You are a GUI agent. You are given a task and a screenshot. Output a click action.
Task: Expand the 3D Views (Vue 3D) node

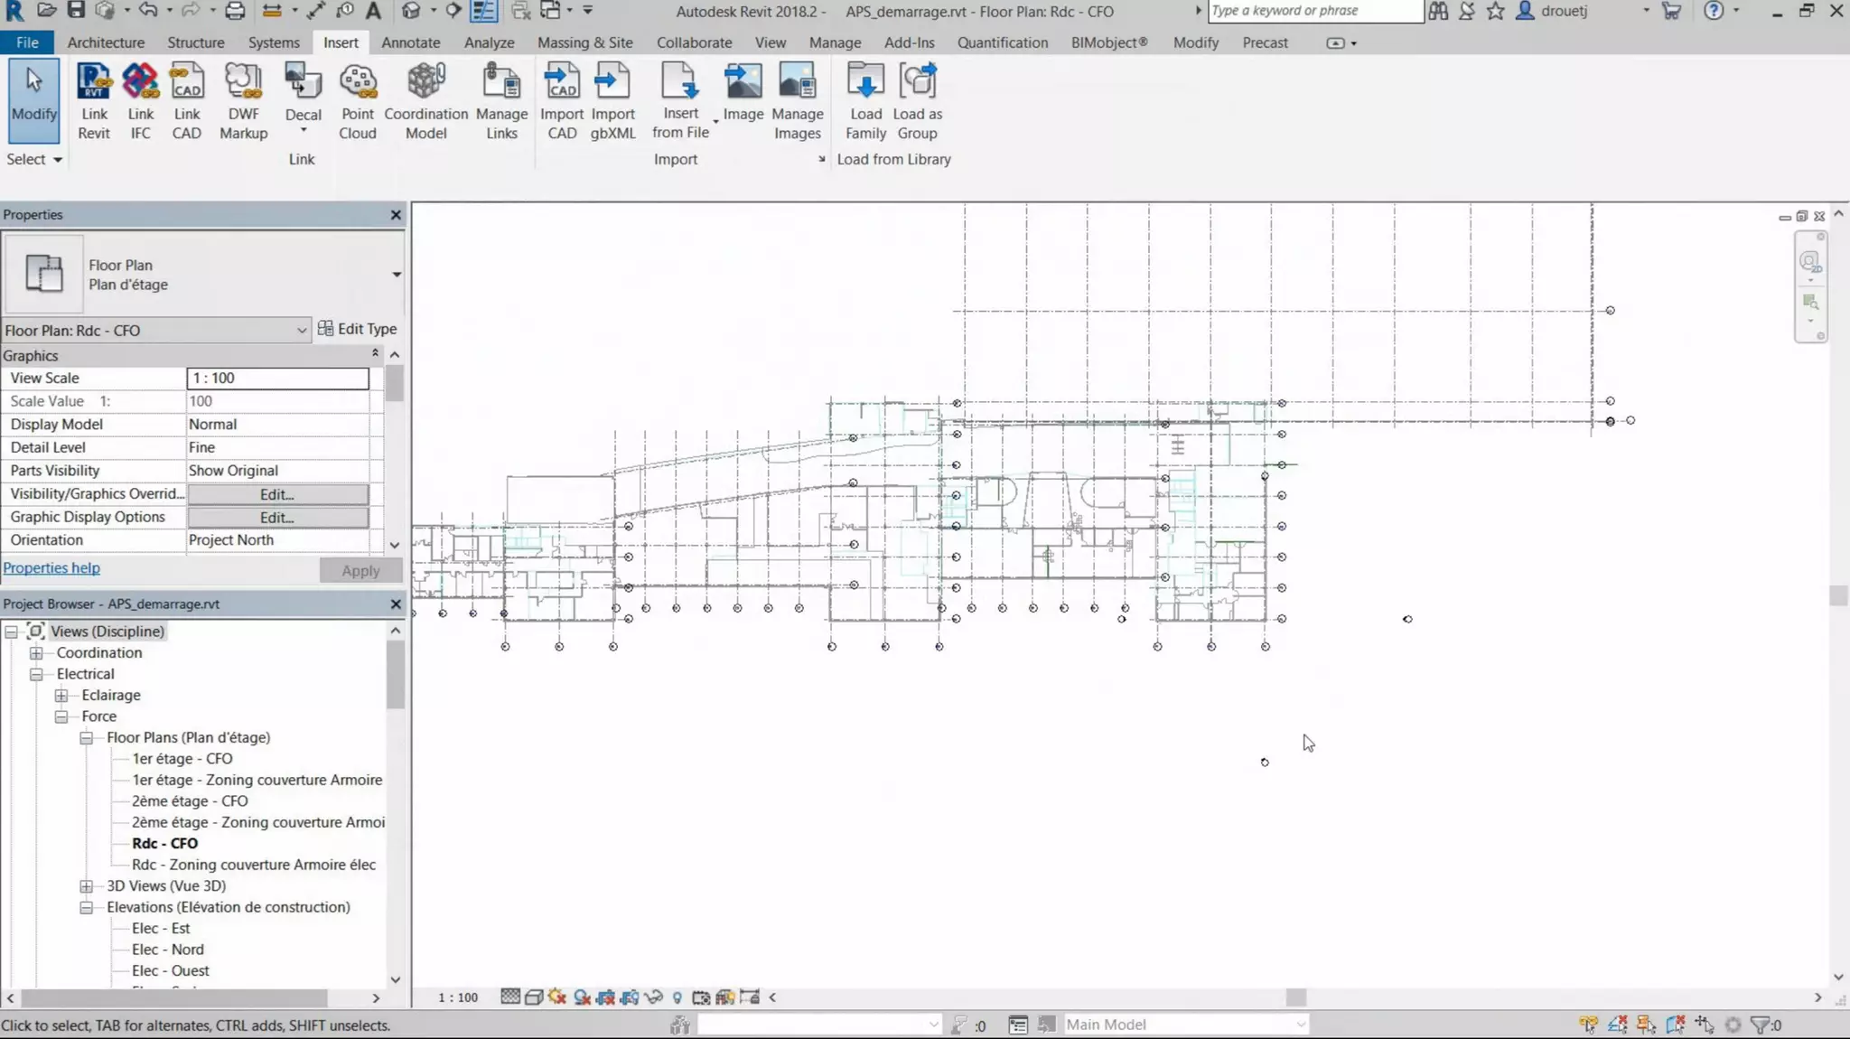87,886
